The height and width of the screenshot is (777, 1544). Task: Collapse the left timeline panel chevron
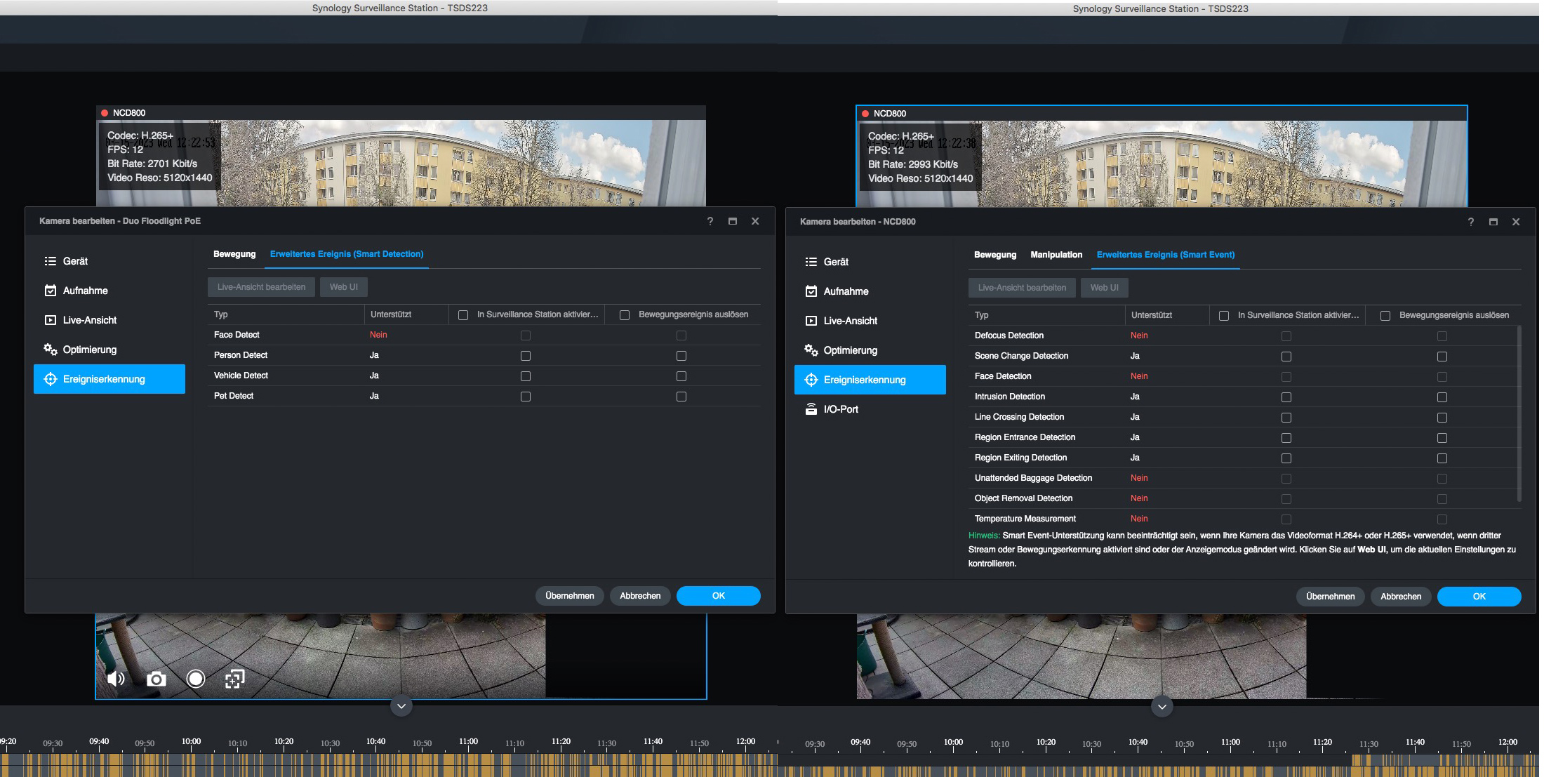pos(401,706)
